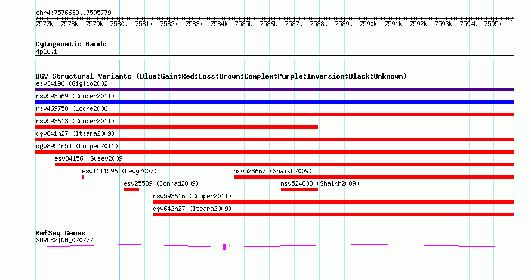Click the ruler's left arrowhead

(37, 18)
